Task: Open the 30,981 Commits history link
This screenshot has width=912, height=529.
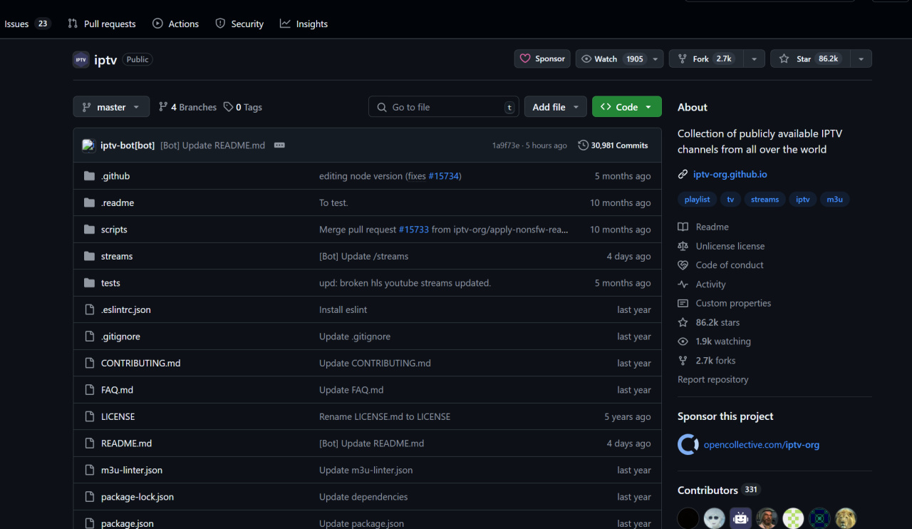Action: point(613,145)
